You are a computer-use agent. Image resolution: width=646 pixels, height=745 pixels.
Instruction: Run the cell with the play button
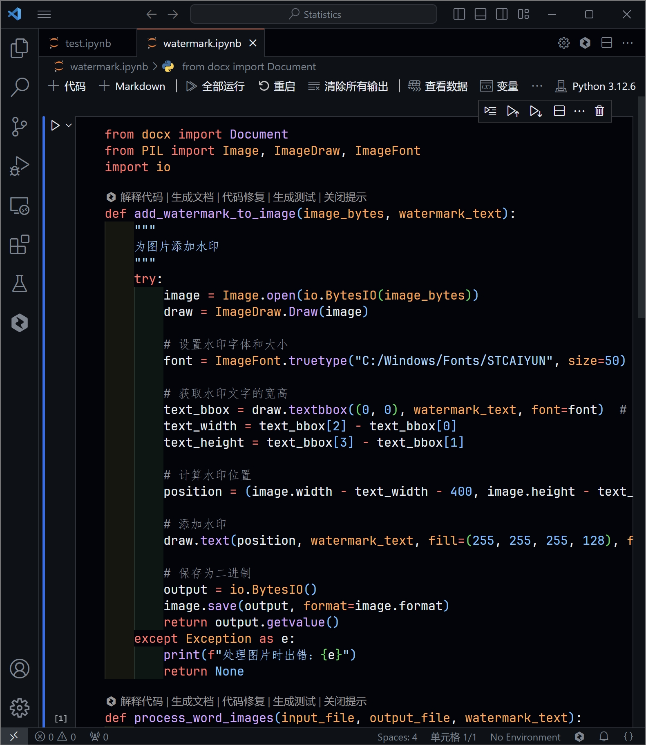click(55, 125)
